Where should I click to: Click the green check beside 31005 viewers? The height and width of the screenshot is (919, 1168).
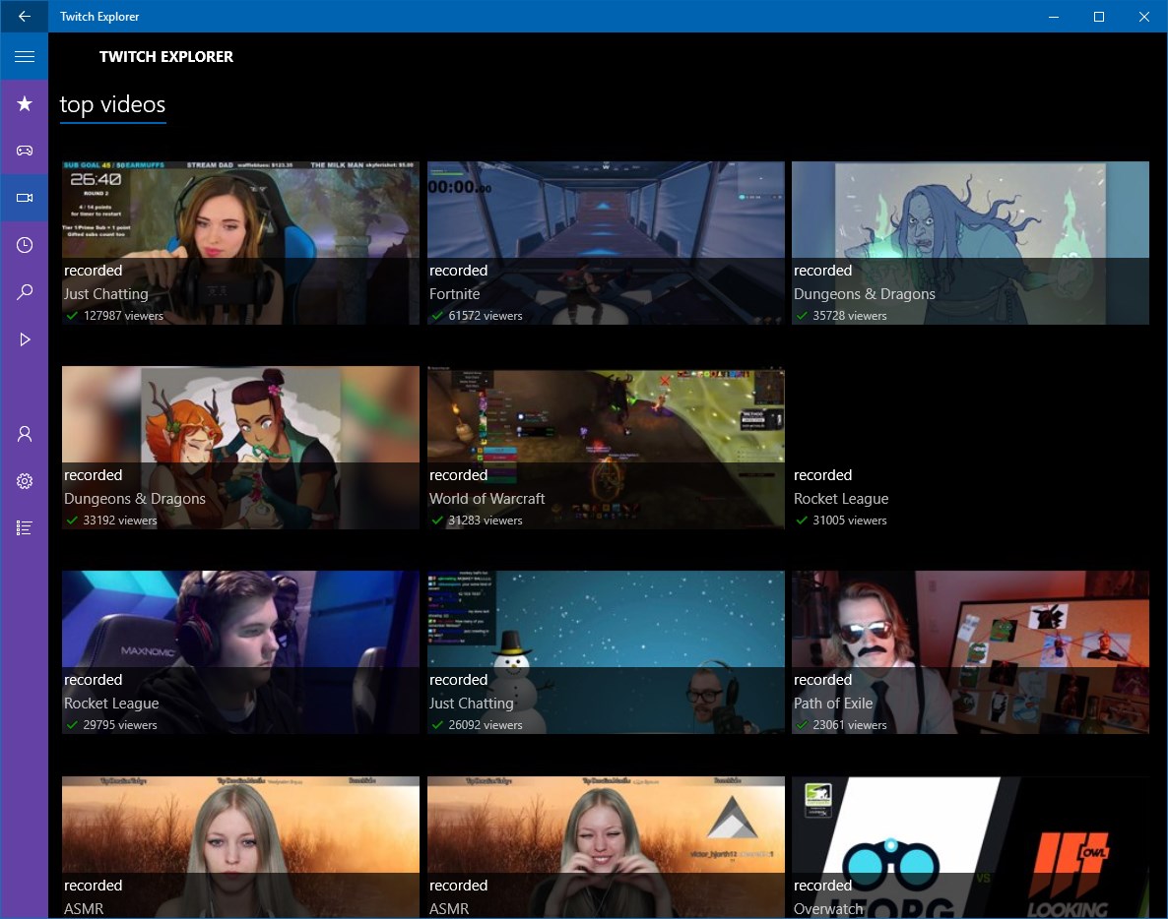[x=802, y=521]
